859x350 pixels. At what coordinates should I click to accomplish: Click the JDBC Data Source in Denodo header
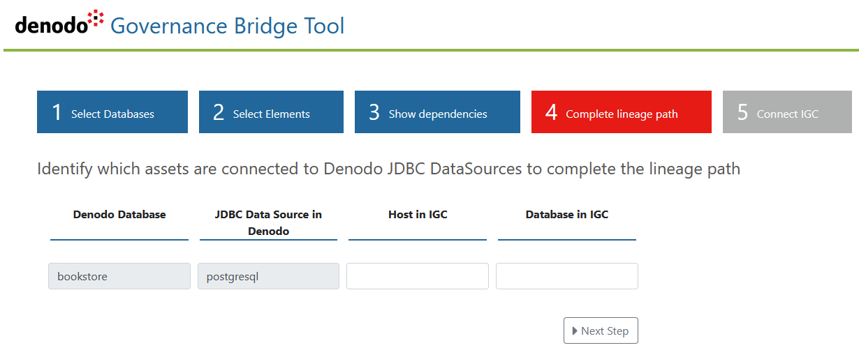click(268, 222)
